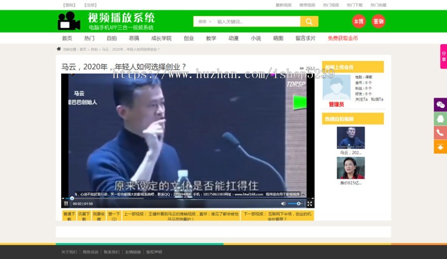
Task: Open the 小说 navigation item
Action: [x=256, y=38]
